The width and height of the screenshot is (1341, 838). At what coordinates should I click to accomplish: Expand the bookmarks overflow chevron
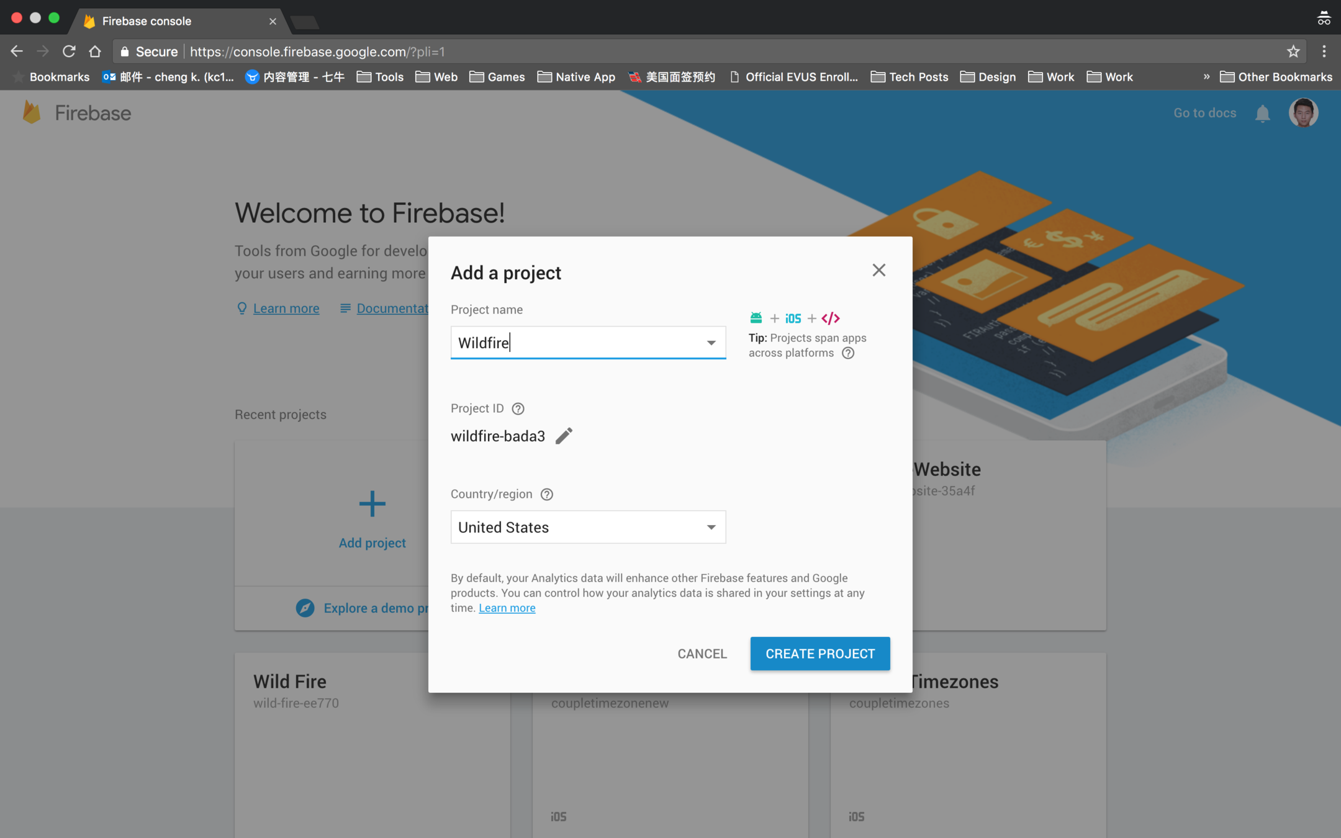pyautogui.click(x=1206, y=77)
